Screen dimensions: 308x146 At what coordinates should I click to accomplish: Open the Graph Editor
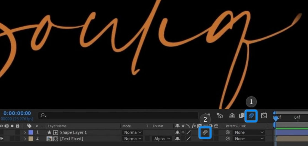pos(264,116)
